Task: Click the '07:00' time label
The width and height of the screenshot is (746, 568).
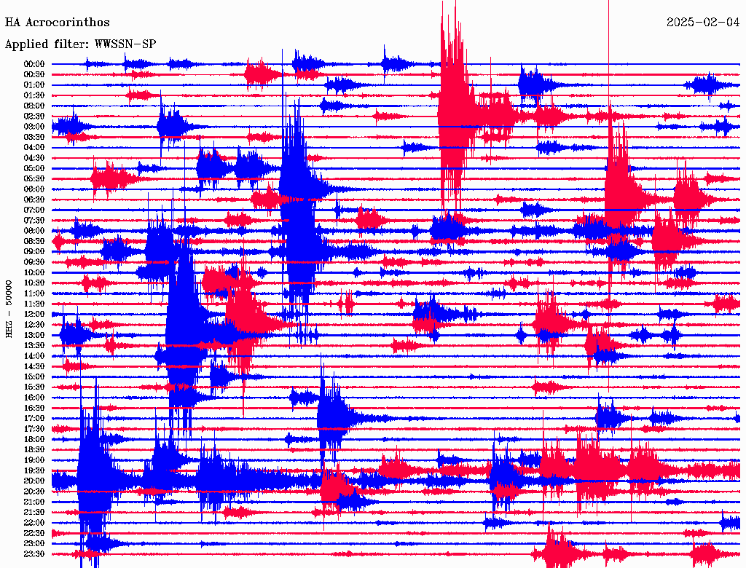Action: (x=34, y=210)
